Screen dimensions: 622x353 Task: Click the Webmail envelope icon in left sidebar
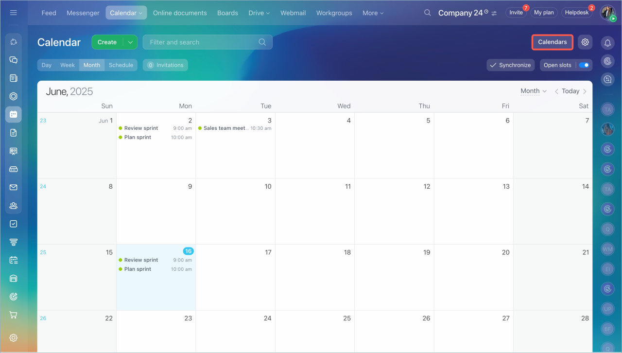14,187
